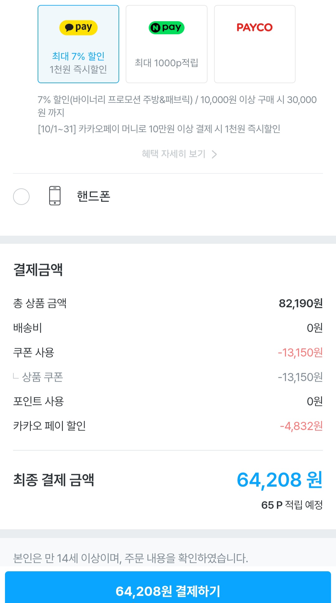Tap the 만 14세 이상 confirmation text
Viewport: 336px width, 603px height.
tap(130, 558)
